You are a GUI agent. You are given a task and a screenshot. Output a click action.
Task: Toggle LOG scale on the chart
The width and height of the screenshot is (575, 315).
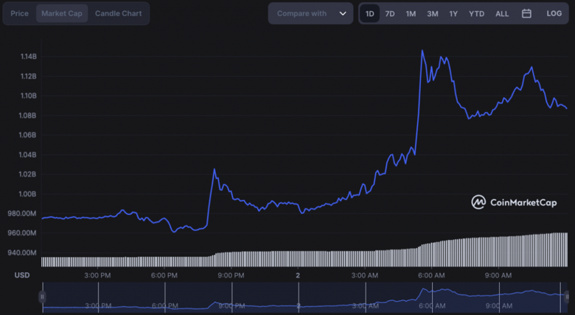554,13
